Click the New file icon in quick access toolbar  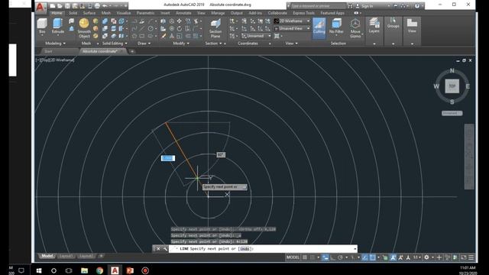click(53, 6)
